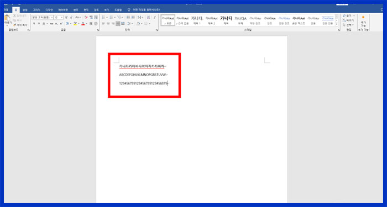This screenshot has width=387, height=207.
Task: Click the Align Right icon
Action: tap(113, 24)
